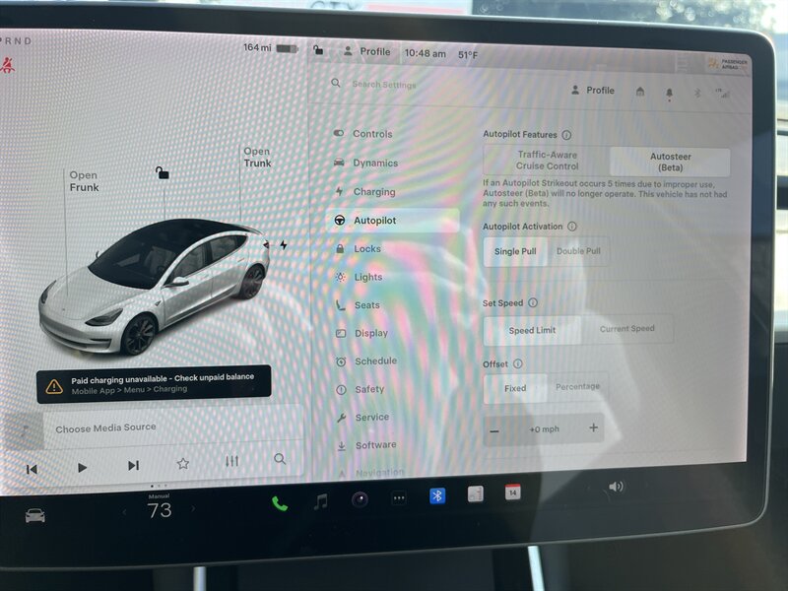Select Traffic-Aware Cruise Control option

coord(547,161)
